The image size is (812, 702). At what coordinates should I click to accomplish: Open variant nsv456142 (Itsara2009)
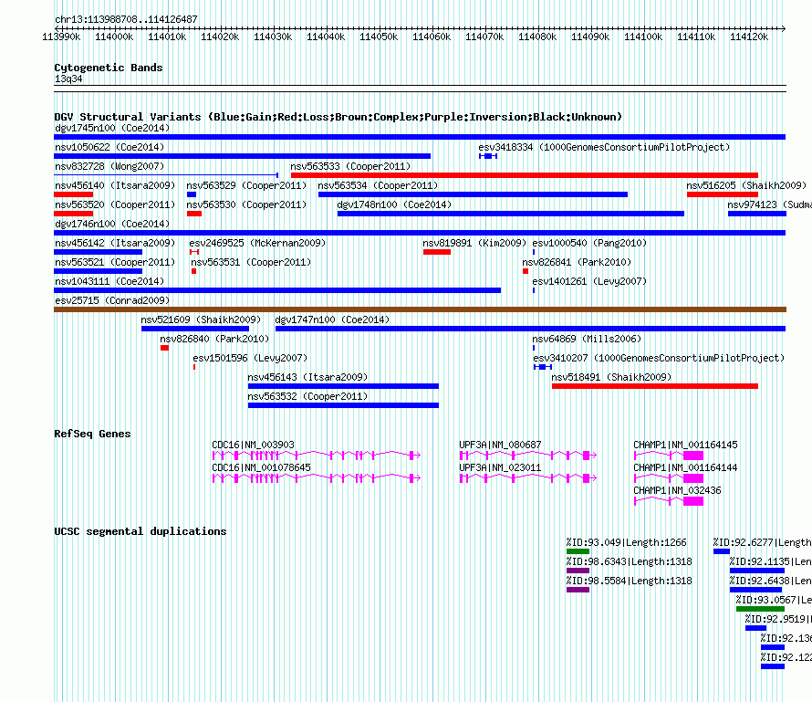click(x=98, y=252)
